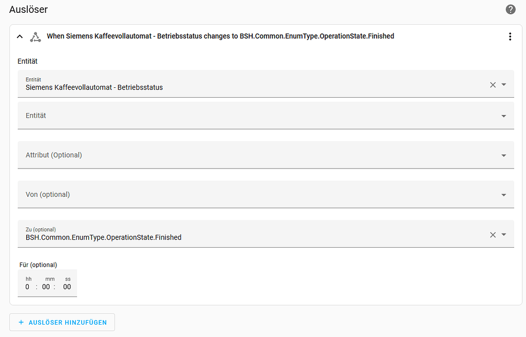Clear the OperationState.Finished value using its X icon
This screenshot has height=337, width=526.
pyautogui.click(x=493, y=234)
